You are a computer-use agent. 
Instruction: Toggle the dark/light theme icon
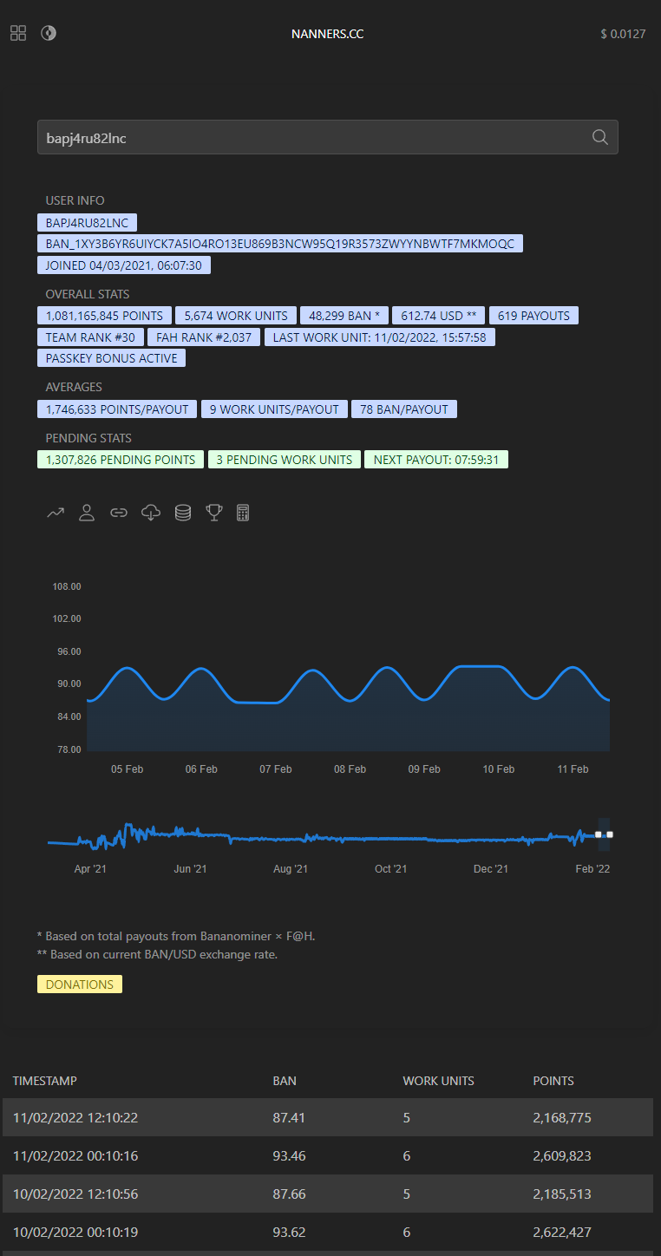49,33
